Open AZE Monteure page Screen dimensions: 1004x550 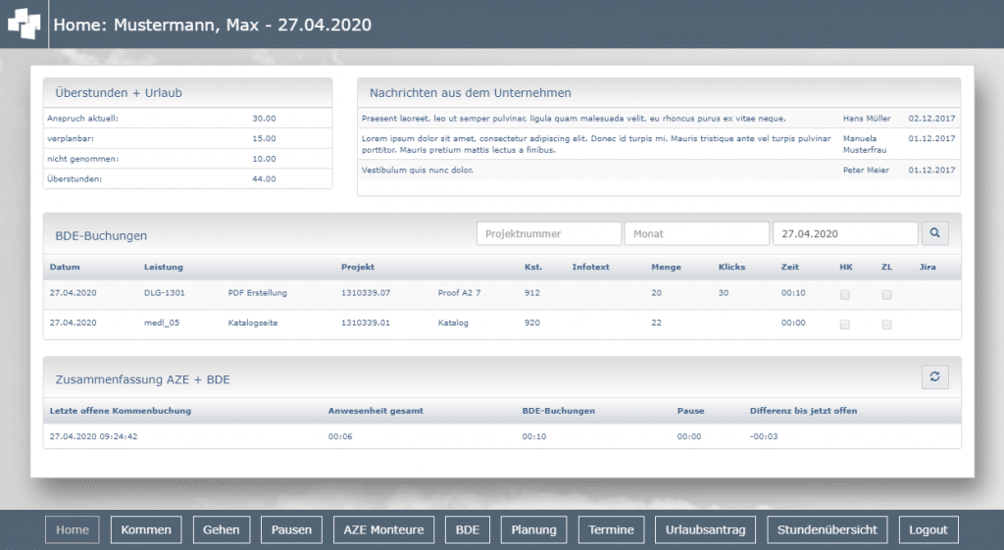(383, 529)
